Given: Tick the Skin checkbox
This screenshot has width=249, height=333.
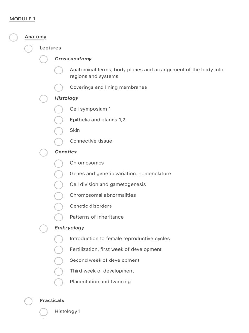Looking at the screenshot, I should (x=59, y=131).
